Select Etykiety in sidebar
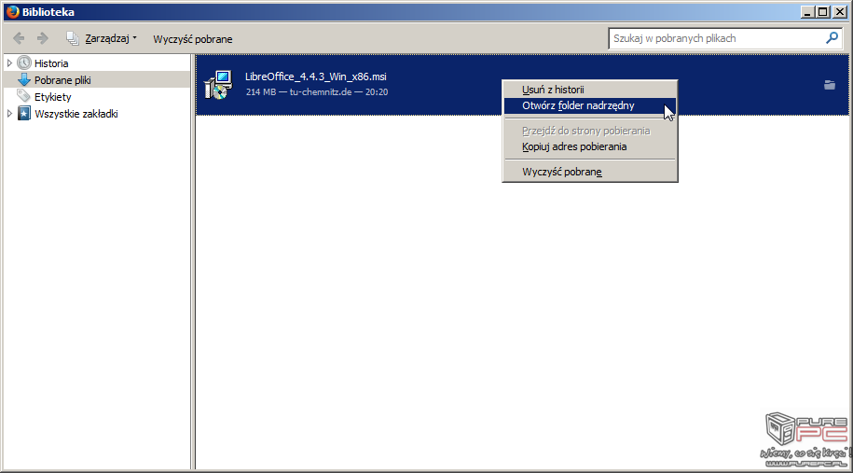 click(53, 97)
